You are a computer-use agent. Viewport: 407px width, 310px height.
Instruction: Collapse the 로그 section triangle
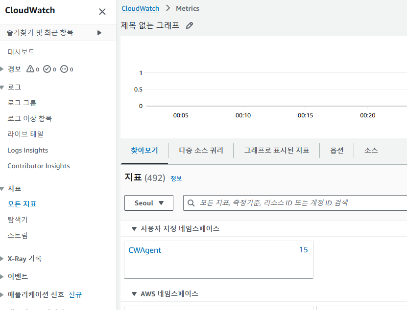point(2,88)
